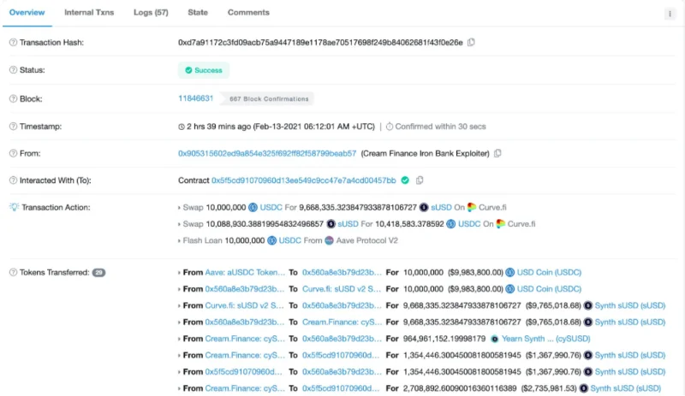
Task: Open sUSD token in first swap action
Action: point(441,207)
